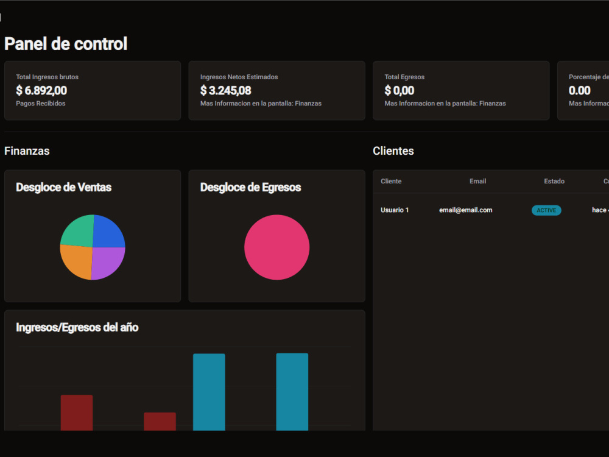The image size is (609, 457).
Task: Open the Total Egresos card
Action: pos(461,91)
